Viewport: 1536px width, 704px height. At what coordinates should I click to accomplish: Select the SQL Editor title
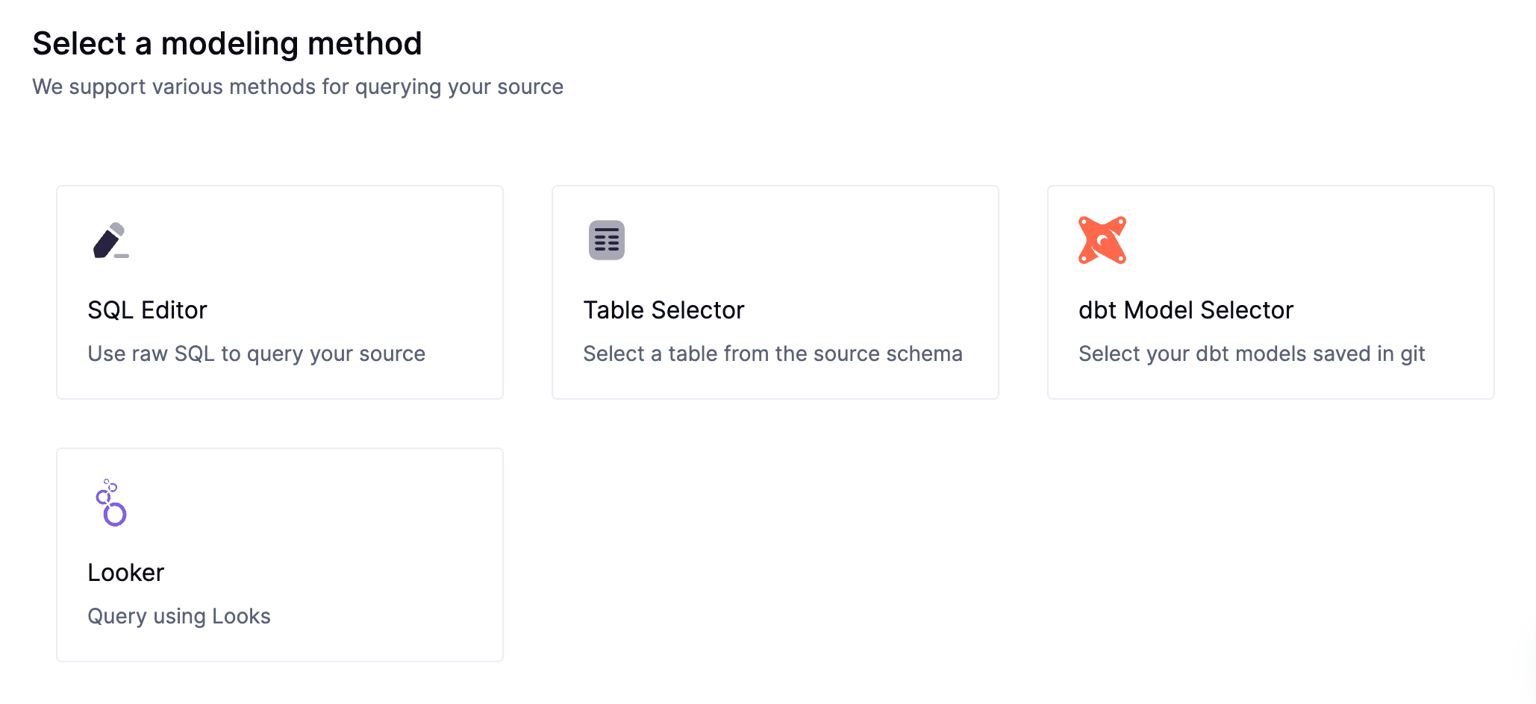(147, 310)
